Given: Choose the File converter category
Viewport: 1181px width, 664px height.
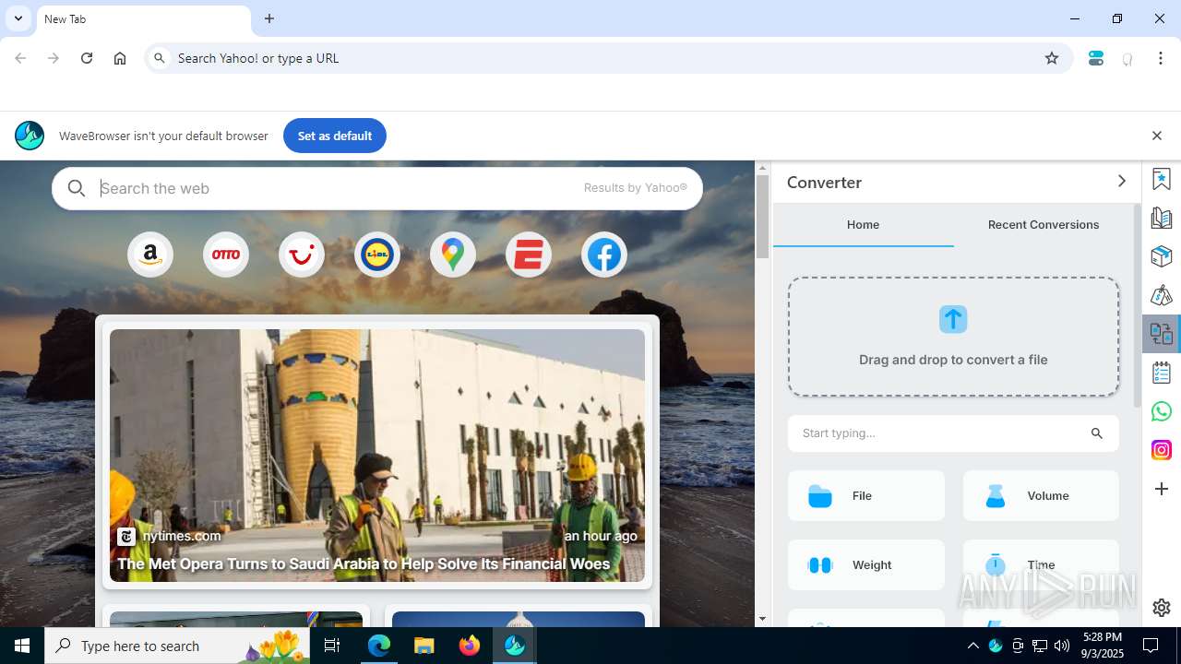Looking at the screenshot, I should click(866, 496).
